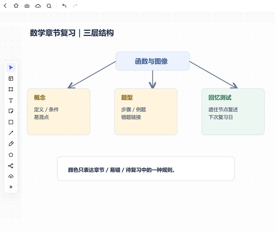Image resolution: width=275 pixels, height=233 pixels.
Task: Open the templates layout tool
Action: [11, 78]
